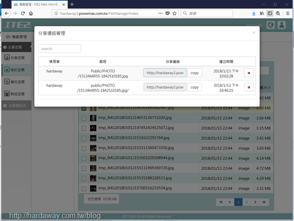Click the share-link column header

click(x=173, y=61)
